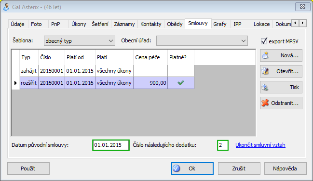The width and height of the screenshot is (313, 181).
Task: Click všechny úkony in the zahájit row
Action: [114, 71]
